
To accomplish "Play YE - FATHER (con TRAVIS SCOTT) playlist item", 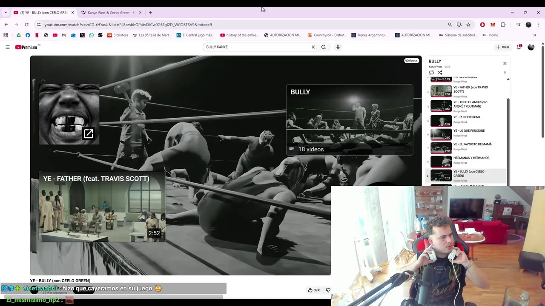I will (466, 91).
